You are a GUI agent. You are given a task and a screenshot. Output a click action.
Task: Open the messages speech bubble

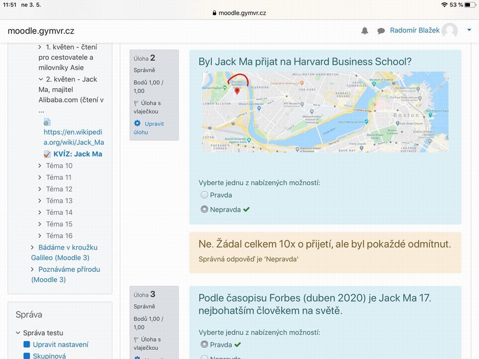(x=381, y=31)
